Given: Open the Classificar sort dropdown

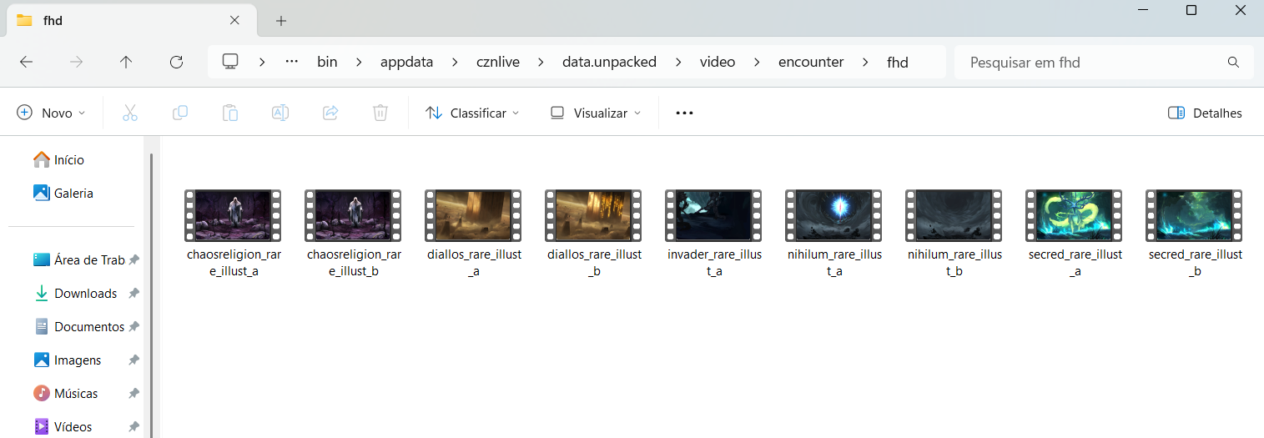Looking at the screenshot, I should point(472,113).
